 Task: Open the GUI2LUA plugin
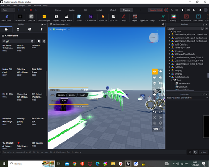[x=31, y=18]
